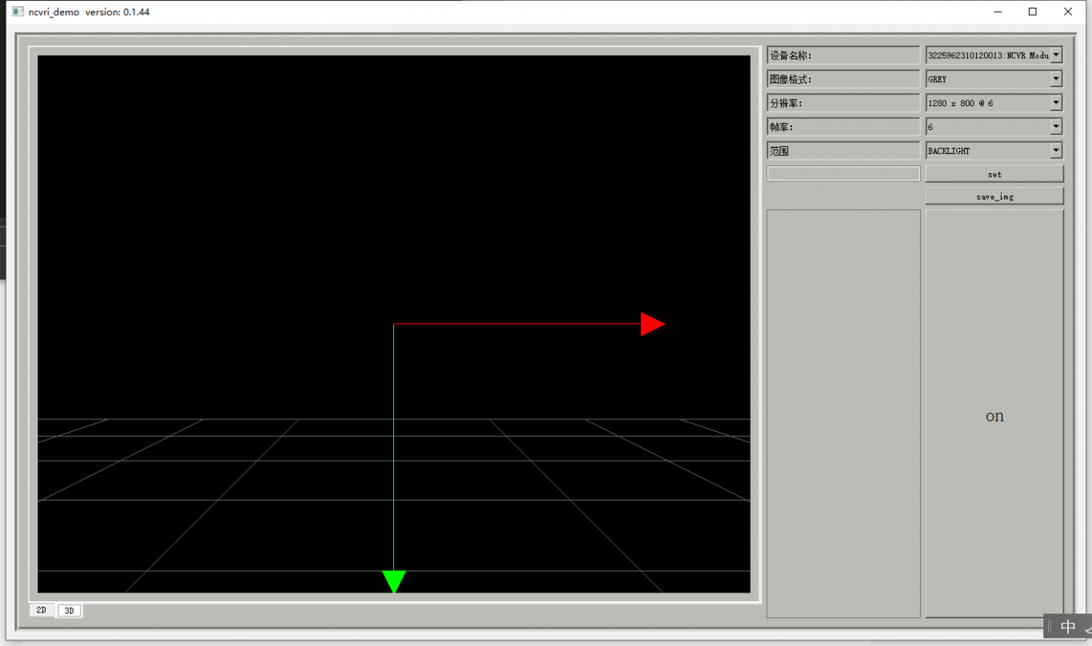Click the save_img button
The height and width of the screenshot is (646, 1092).
(994, 196)
